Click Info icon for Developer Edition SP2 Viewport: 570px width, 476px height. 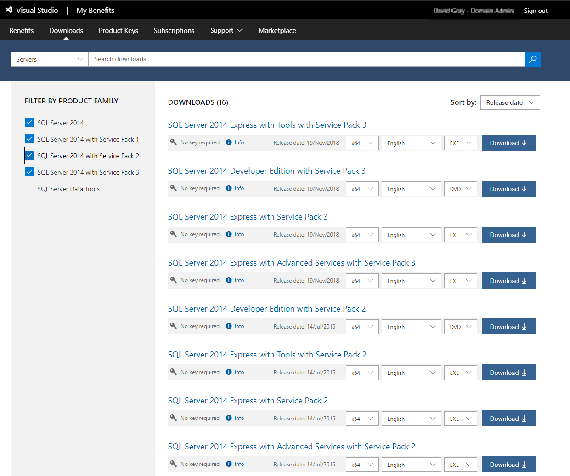229,326
